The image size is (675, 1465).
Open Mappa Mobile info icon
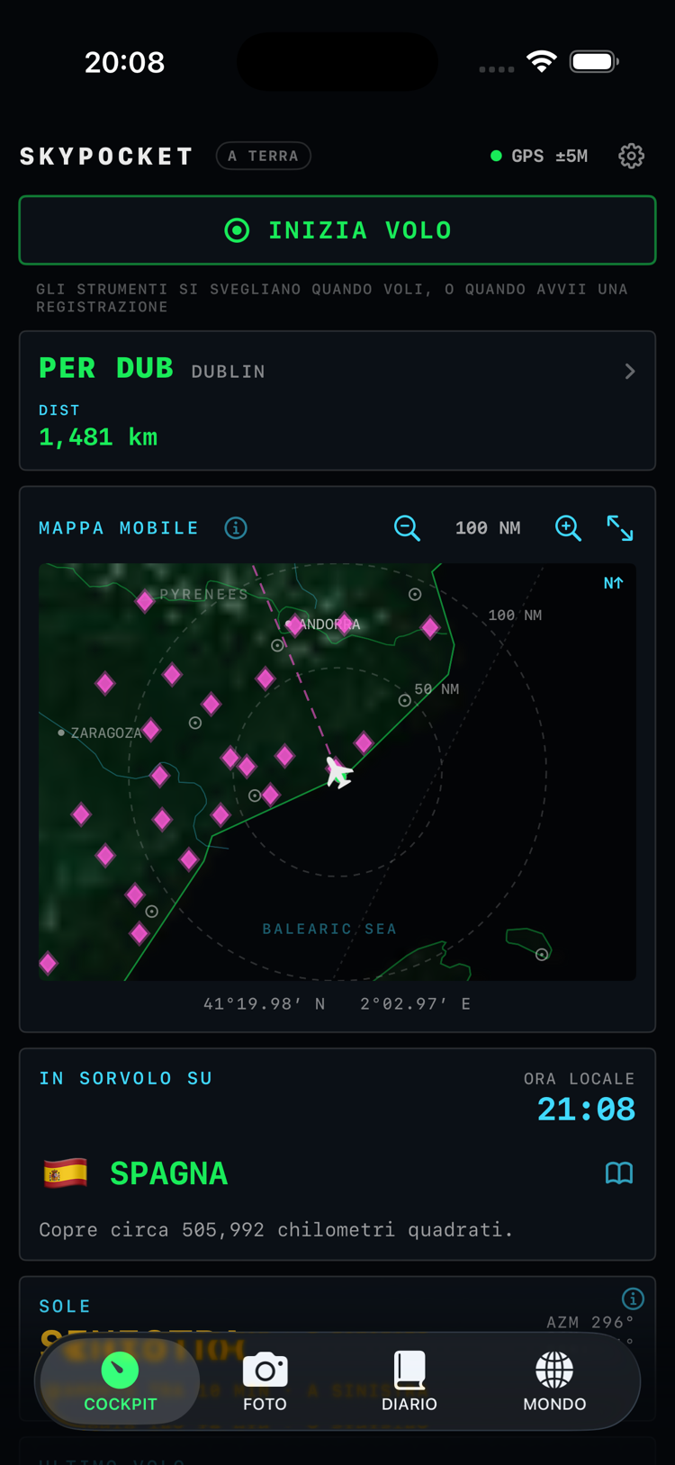coord(236,528)
